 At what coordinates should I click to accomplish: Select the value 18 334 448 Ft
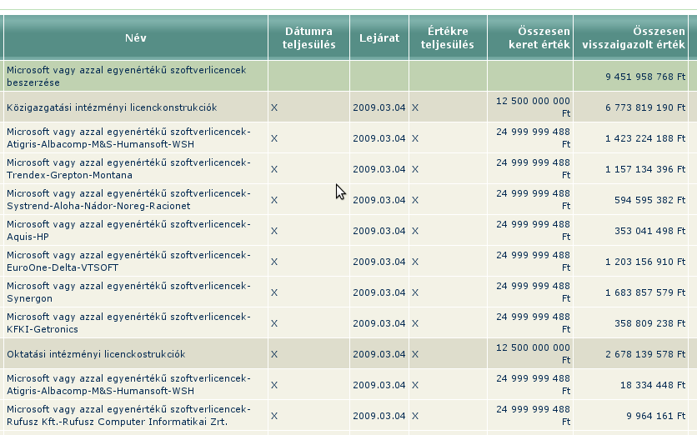tap(653, 385)
